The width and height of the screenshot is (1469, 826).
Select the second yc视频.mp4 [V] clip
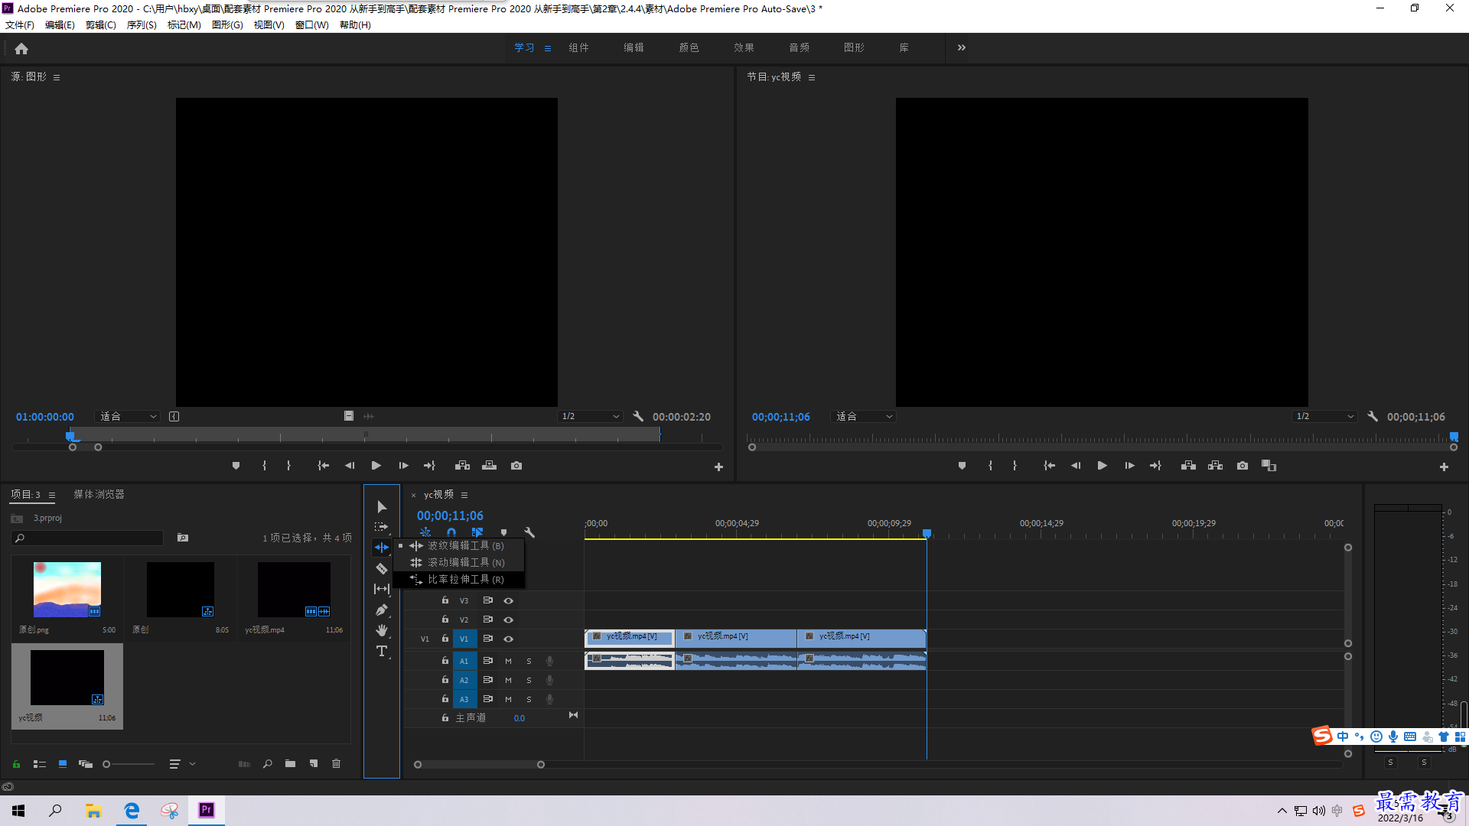pyautogui.click(x=736, y=638)
